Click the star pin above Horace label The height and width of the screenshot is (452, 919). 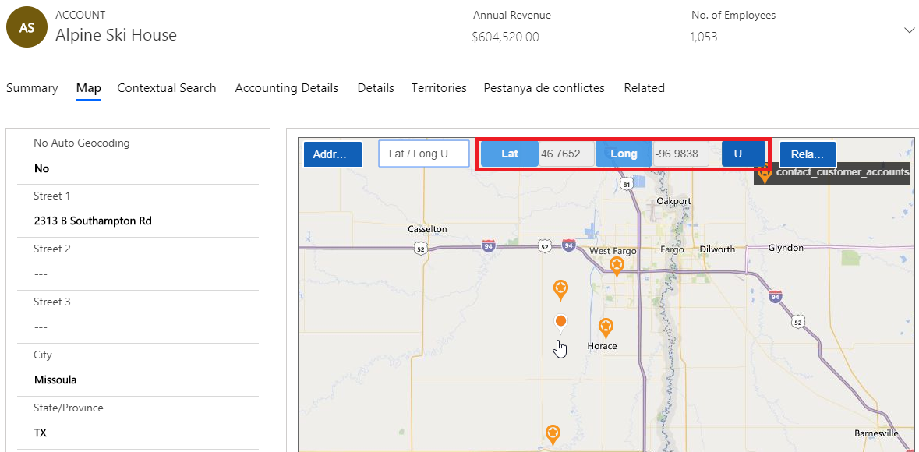click(x=606, y=328)
